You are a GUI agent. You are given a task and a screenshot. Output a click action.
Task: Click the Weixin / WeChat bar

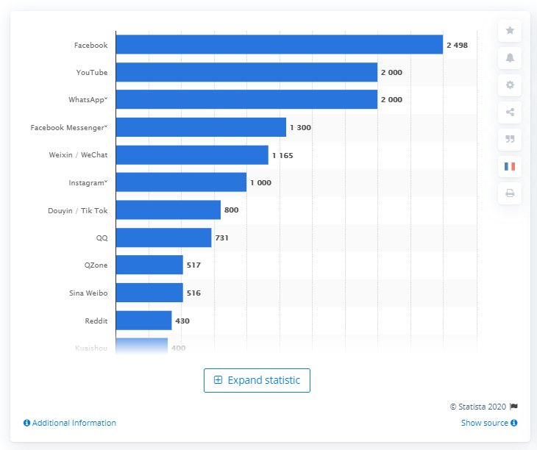(x=192, y=154)
